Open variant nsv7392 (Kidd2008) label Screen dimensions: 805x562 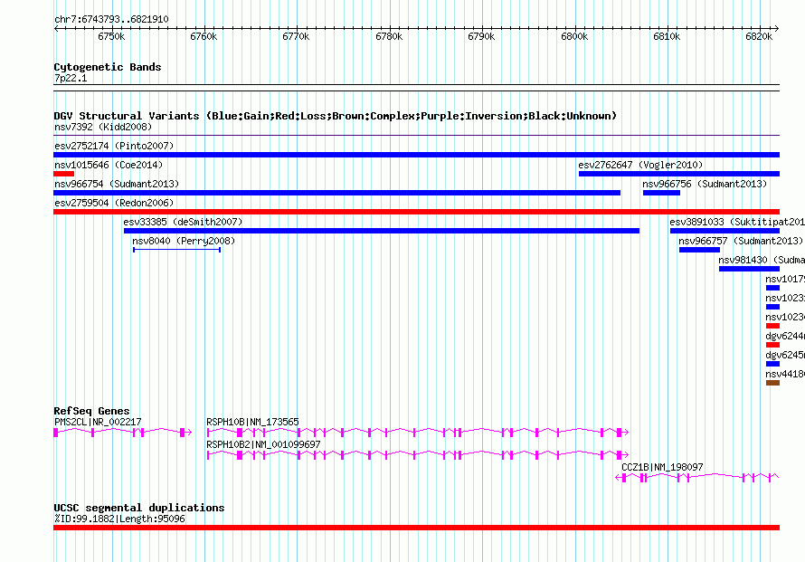[x=103, y=127]
